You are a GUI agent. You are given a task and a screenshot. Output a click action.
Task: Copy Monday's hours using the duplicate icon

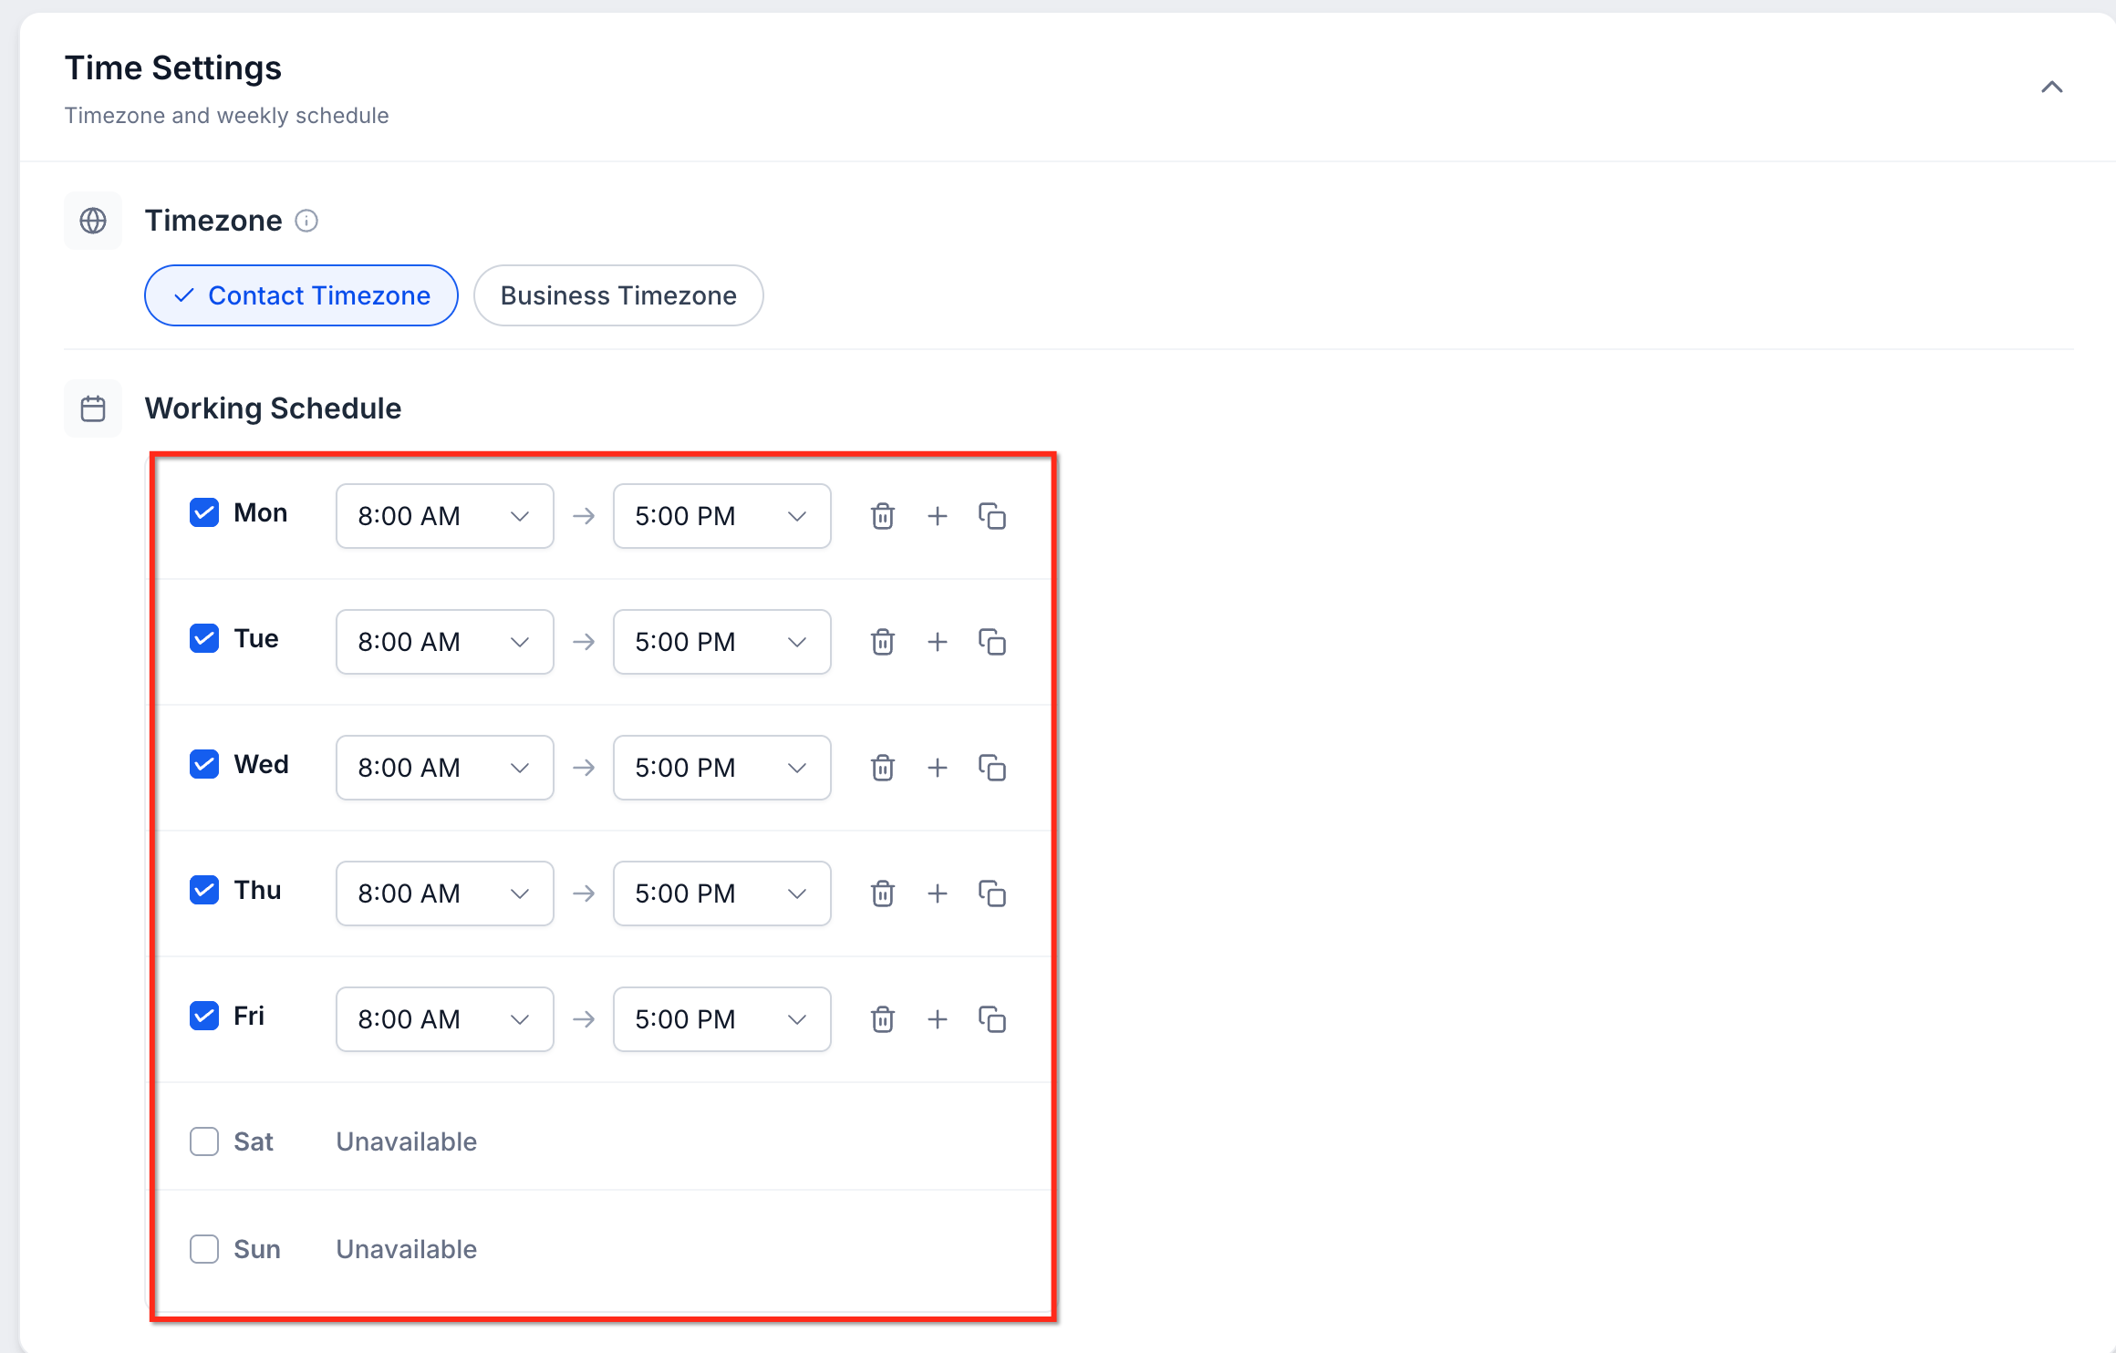coord(991,516)
